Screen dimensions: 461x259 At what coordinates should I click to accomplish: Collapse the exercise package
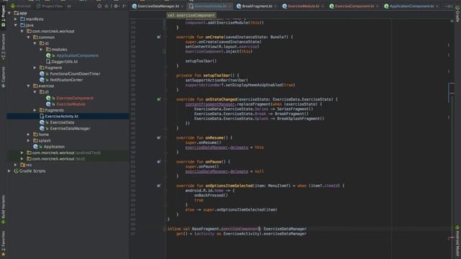click(29, 86)
